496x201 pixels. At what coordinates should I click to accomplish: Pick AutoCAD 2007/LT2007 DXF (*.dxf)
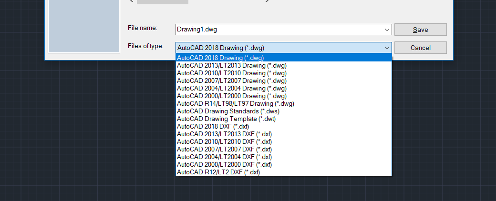(x=284, y=149)
